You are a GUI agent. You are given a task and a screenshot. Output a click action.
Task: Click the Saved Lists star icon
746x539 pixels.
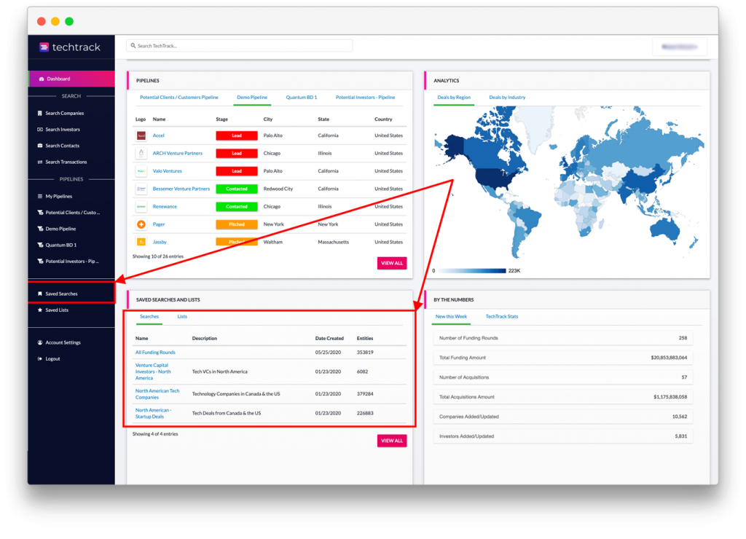[40, 310]
